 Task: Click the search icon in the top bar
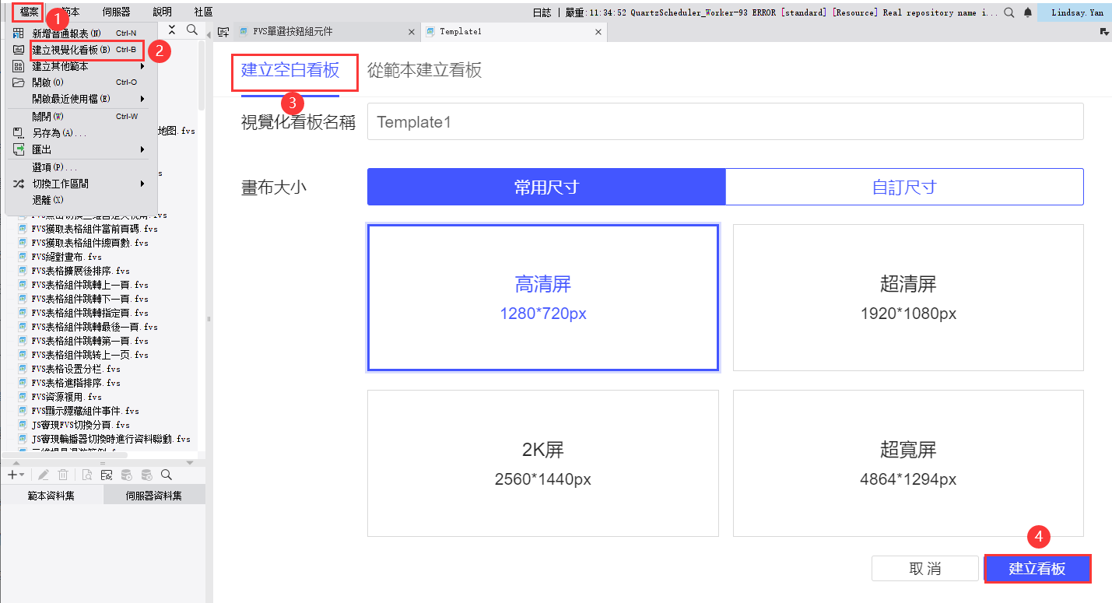point(1009,12)
